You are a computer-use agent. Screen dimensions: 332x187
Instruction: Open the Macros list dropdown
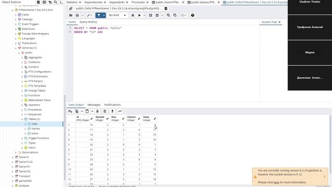pos(183,15)
